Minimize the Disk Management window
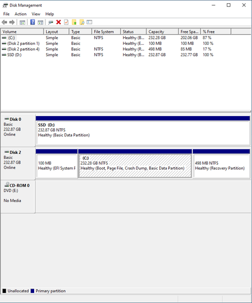This screenshot has height=303, width=252. click(213, 5)
